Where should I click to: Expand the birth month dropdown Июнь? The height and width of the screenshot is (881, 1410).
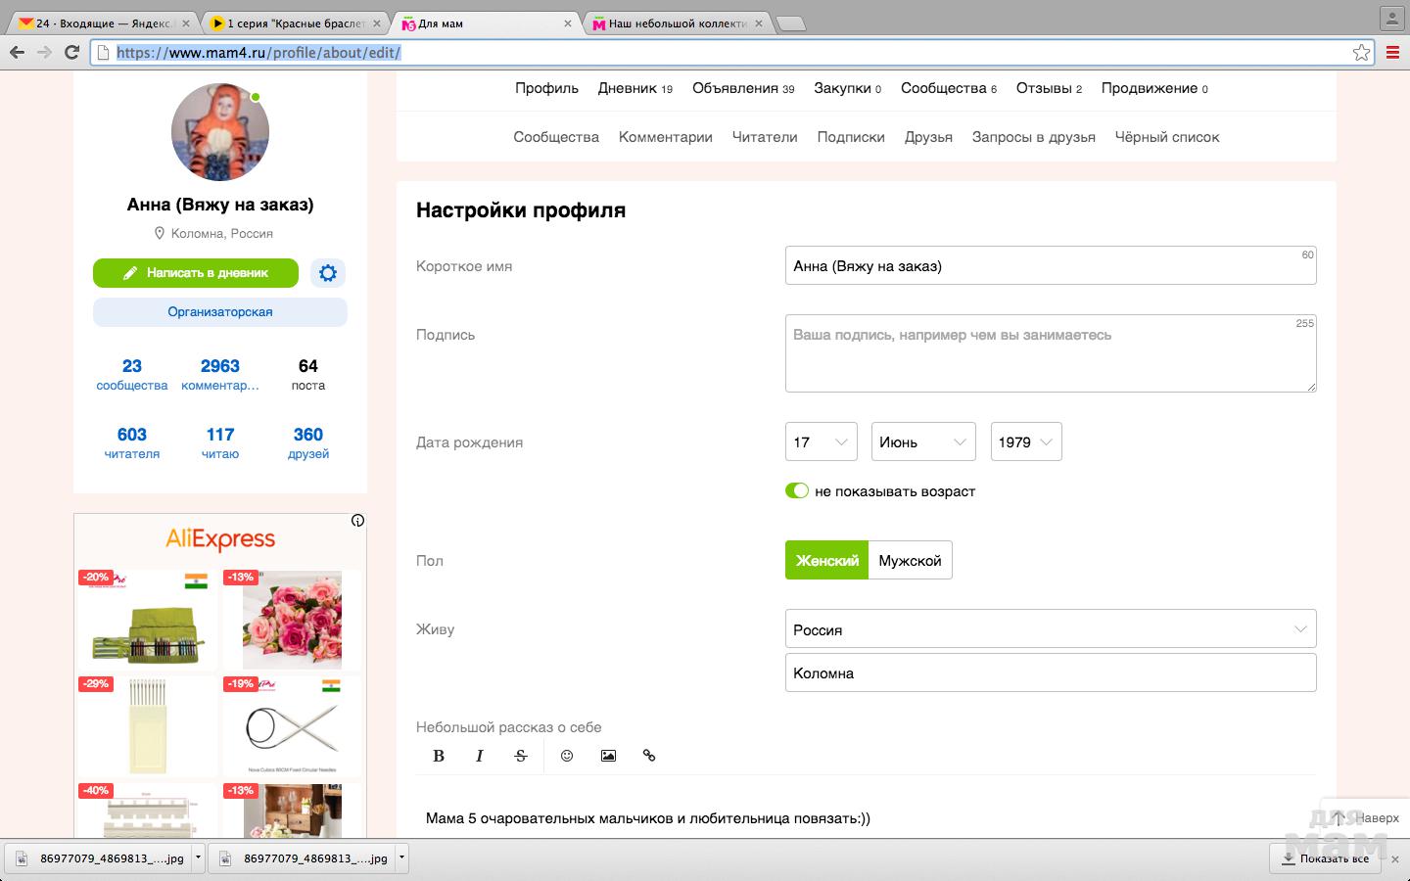pyautogui.click(x=923, y=442)
